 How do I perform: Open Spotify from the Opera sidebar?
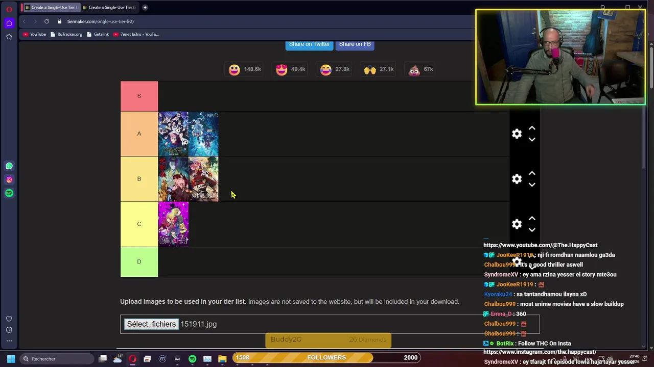pos(9,193)
